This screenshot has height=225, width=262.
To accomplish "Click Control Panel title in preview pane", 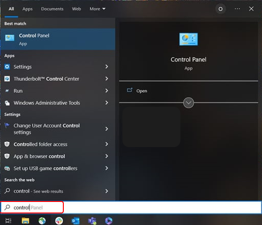I will click(189, 60).
